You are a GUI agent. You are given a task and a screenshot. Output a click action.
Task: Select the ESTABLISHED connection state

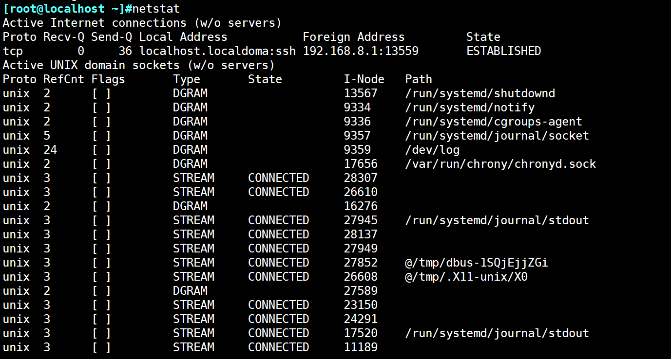(503, 51)
